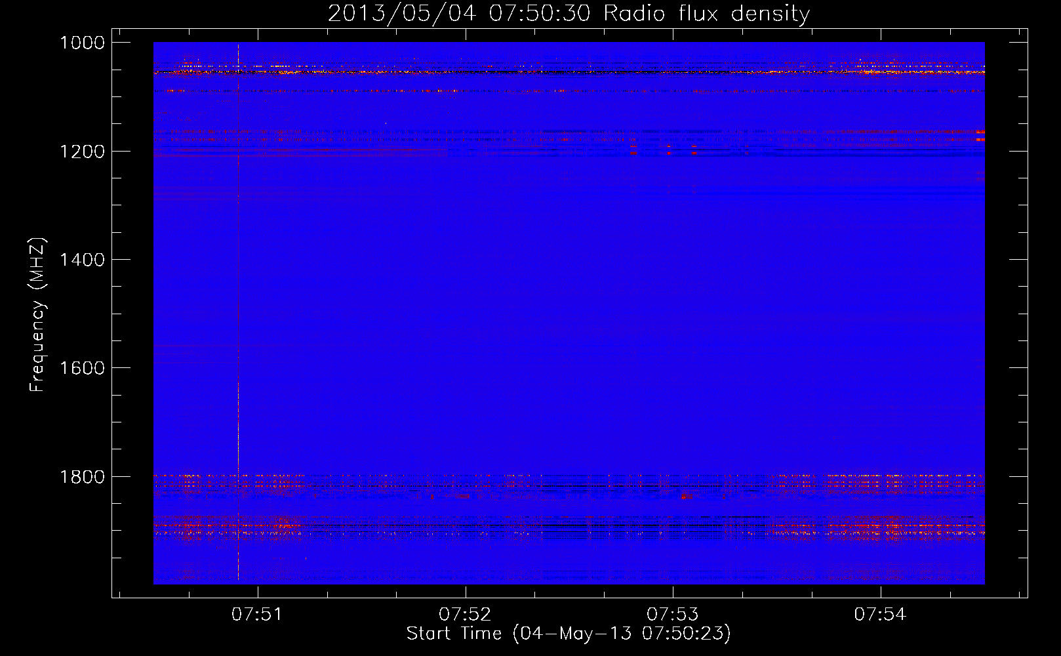Click the 1000 frequency tick label
The height and width of the screenshot is (656, 1061).
(x=82, y=43)
